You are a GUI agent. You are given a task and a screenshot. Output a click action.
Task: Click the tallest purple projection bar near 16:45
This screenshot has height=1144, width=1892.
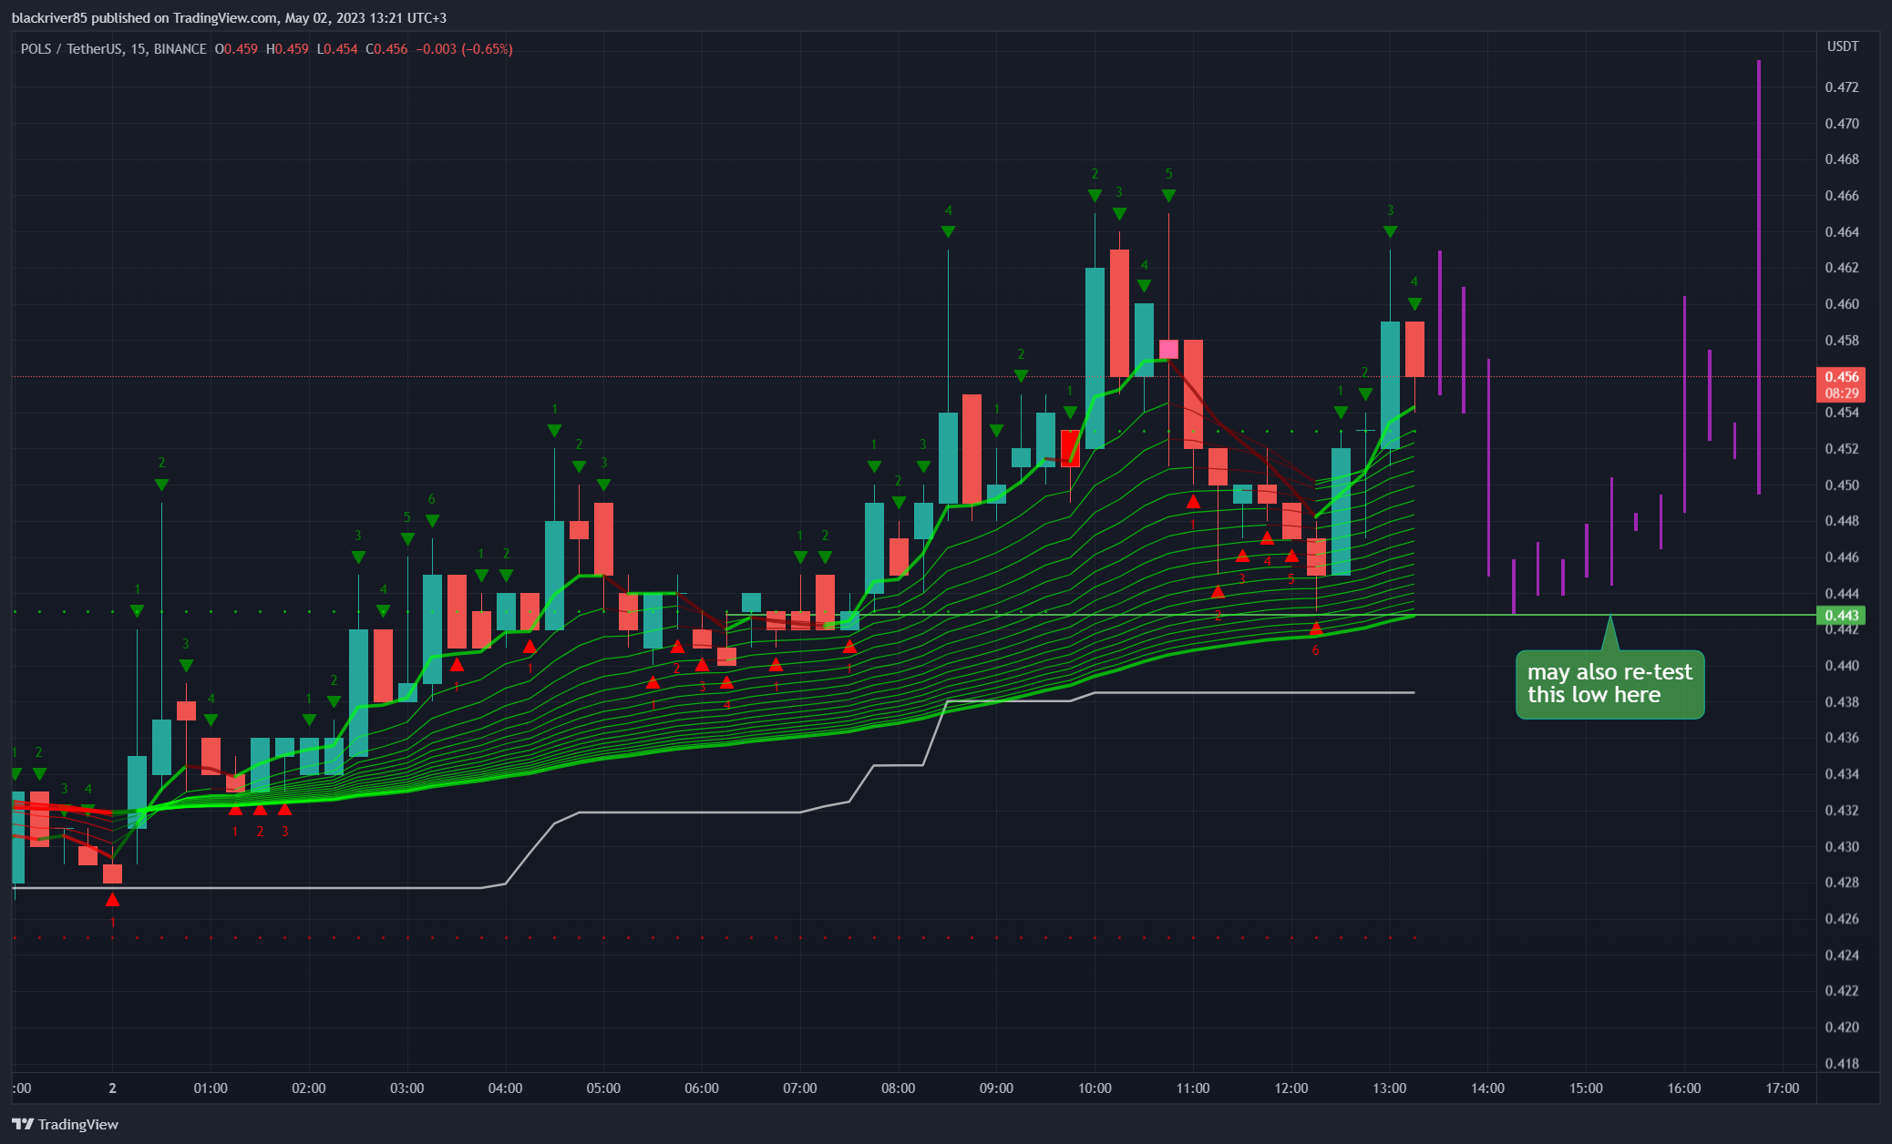[x=1758, y=277]
